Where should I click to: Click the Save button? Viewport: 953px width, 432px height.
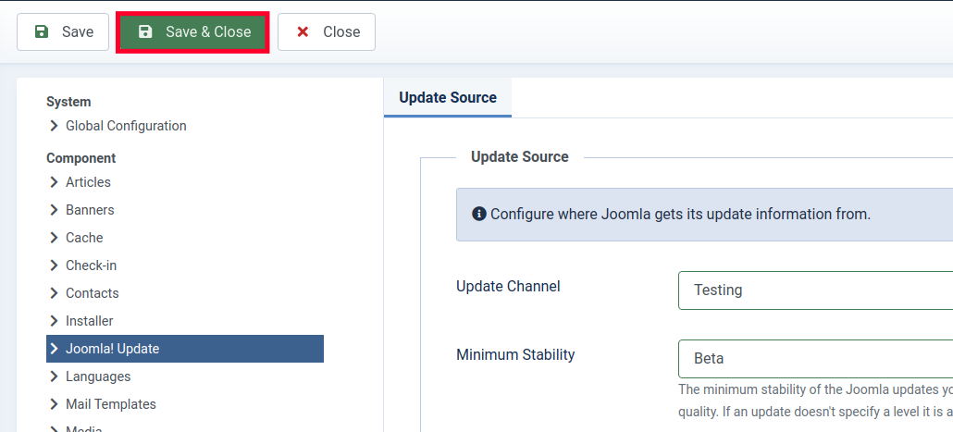(63, 32)
